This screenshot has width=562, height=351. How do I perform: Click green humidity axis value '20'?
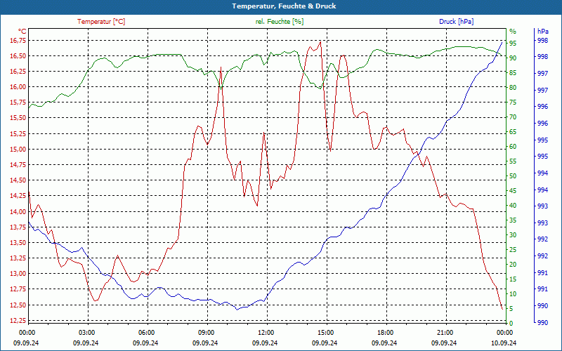(x=513, y=265)
